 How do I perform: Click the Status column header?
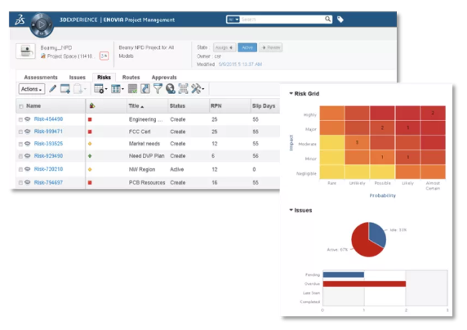[x=177, y=106]
